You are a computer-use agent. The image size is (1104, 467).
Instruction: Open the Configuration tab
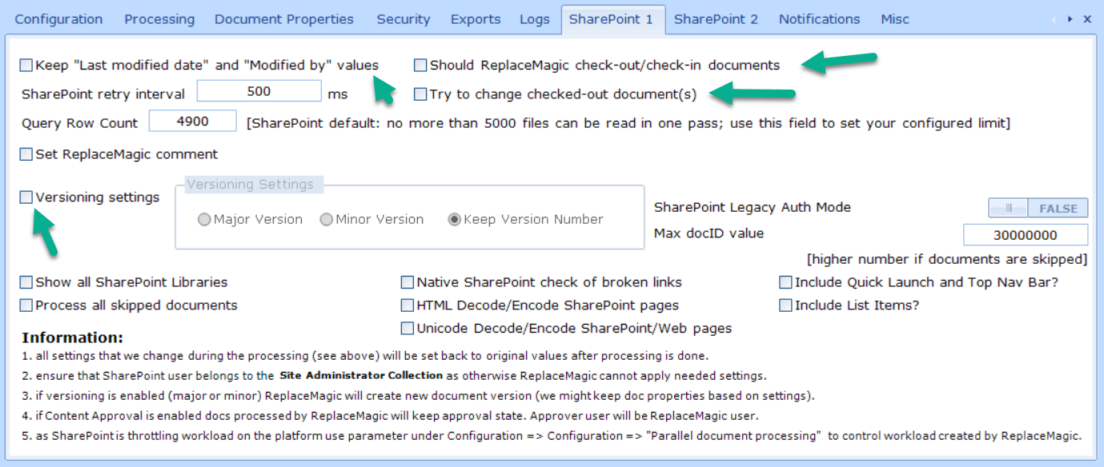58,19
